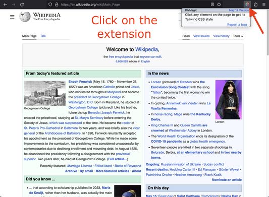Open the English language link
This screenshot has width=269, height=197.
(145, 61)
